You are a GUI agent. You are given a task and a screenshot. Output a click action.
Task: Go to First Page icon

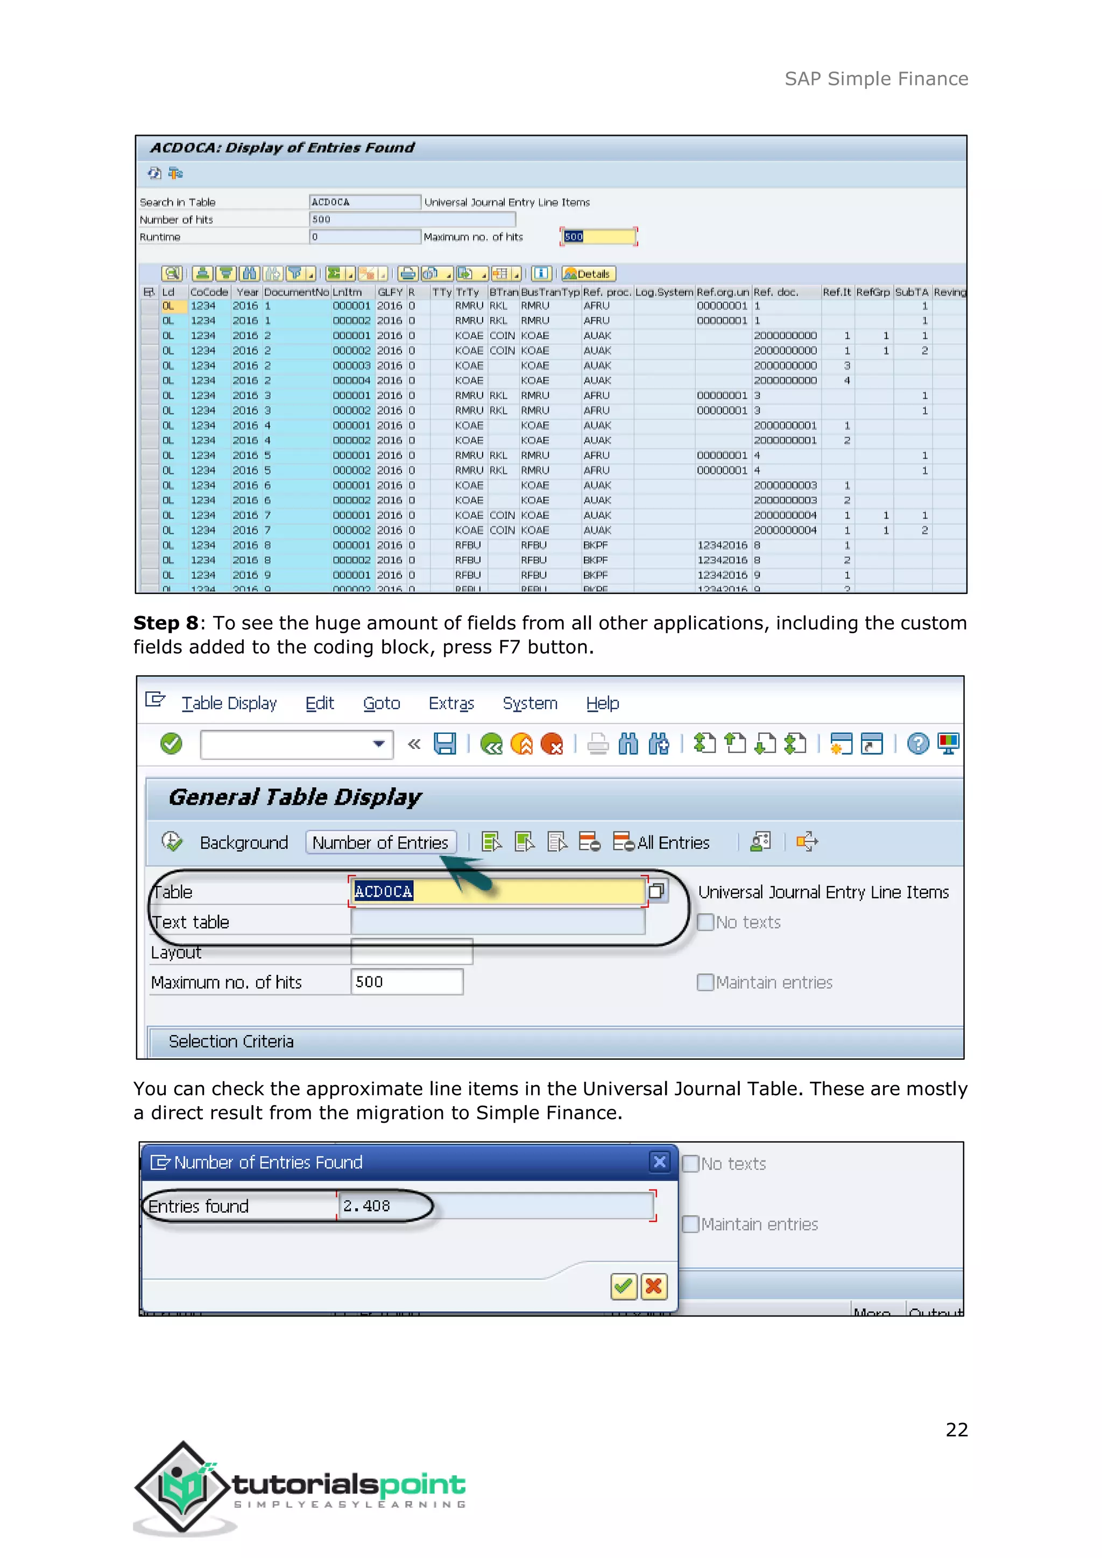tap(705, 743)
